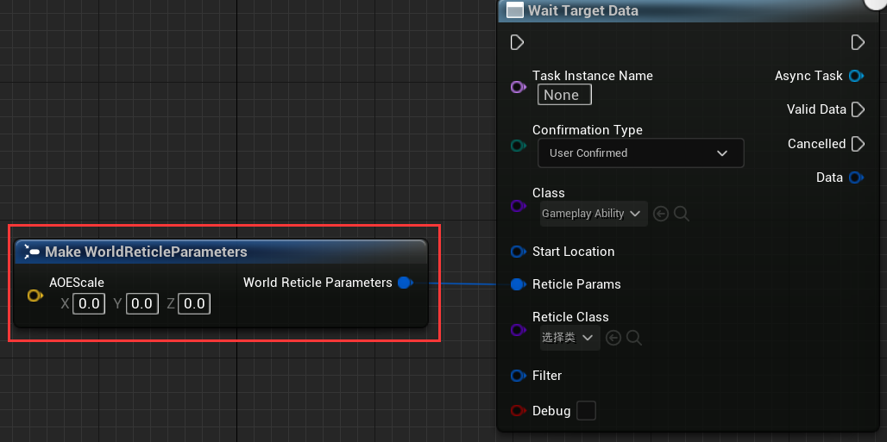Click the Cancelled label
This screenshot has width=887, height=442.
pyautogui.click(x=816, y=144)
